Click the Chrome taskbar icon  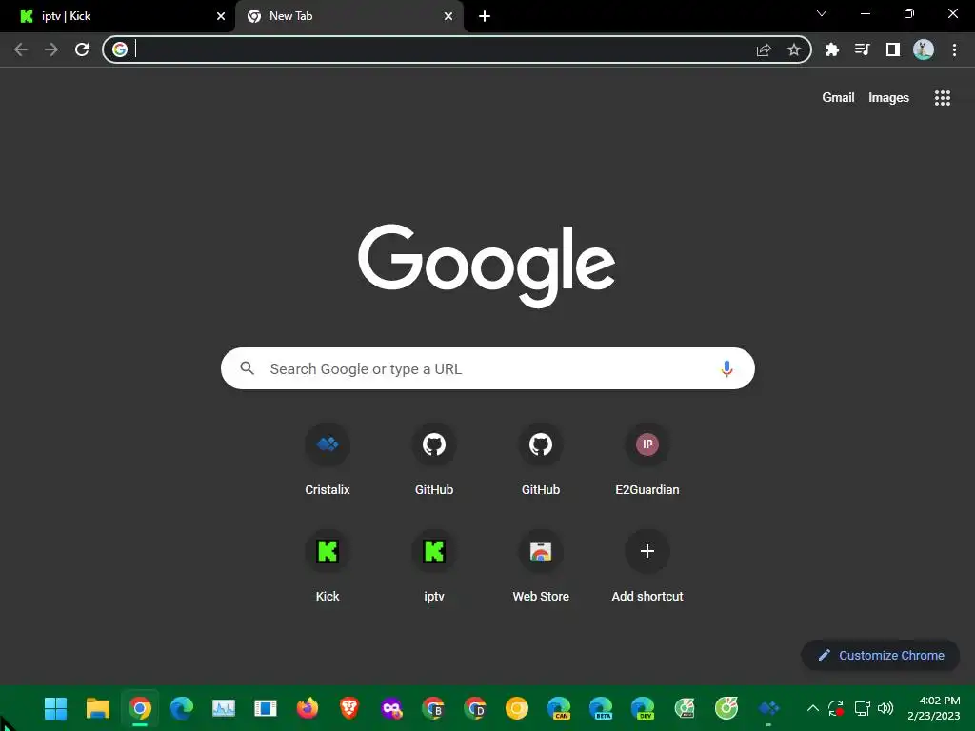[140, 708]
